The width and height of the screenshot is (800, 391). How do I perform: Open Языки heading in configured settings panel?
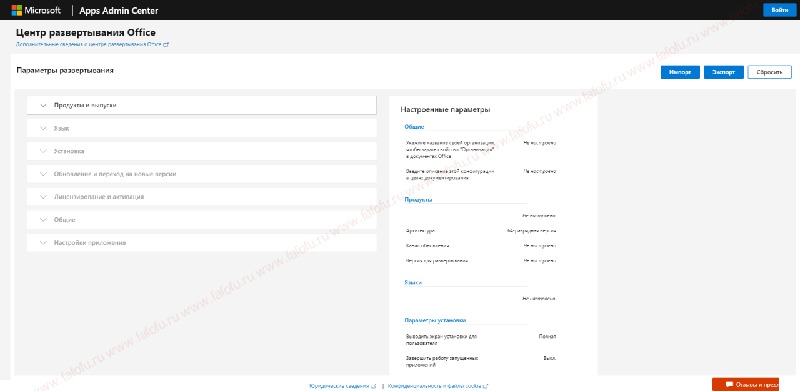coord(413,282)
